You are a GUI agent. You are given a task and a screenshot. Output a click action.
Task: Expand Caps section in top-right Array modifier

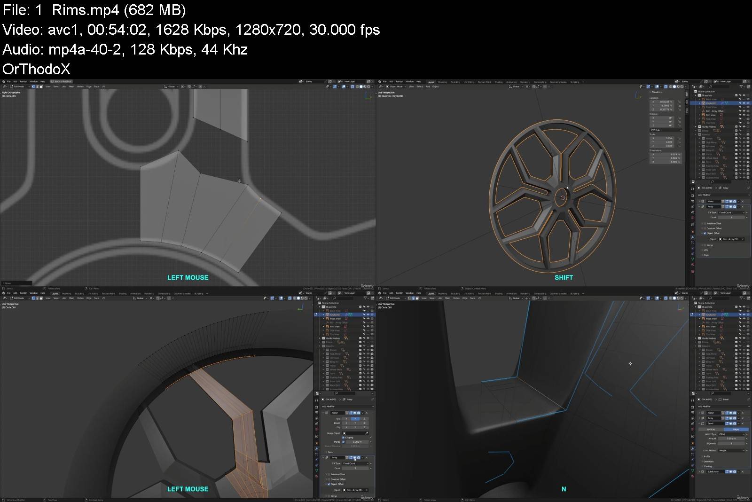(702, 255)
